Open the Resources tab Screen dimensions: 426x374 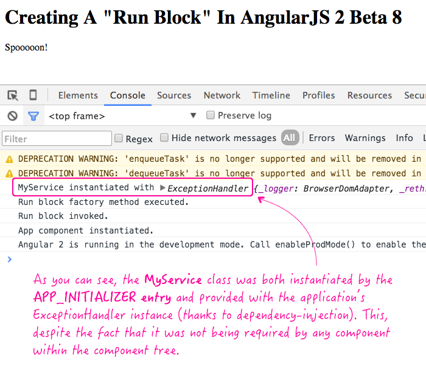pyautogui.click(x=369, y=95)
